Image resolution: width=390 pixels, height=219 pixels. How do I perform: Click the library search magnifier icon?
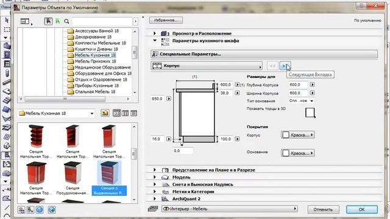coord(66,21)
